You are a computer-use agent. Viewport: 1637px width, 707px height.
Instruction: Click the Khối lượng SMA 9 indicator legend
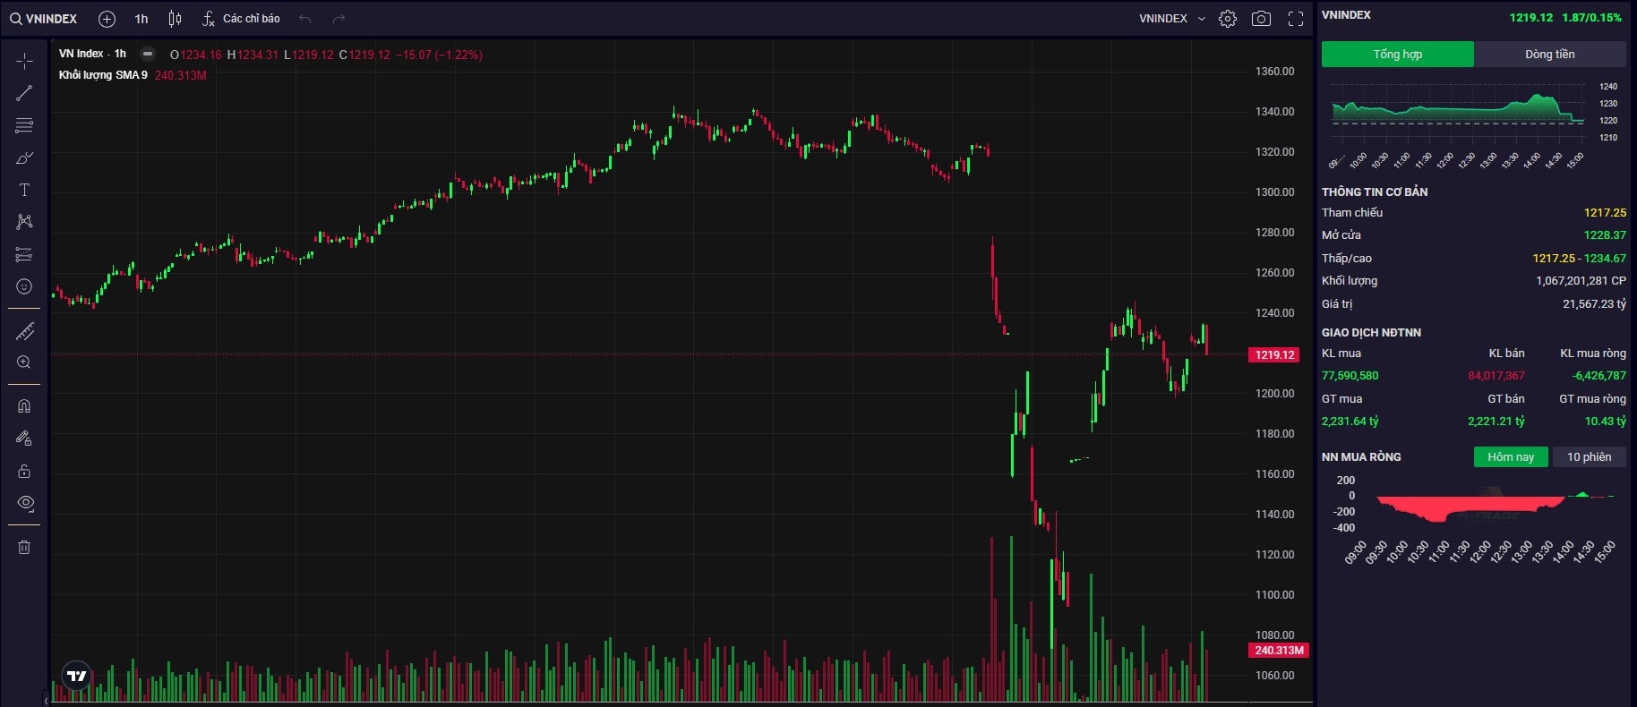103,75
